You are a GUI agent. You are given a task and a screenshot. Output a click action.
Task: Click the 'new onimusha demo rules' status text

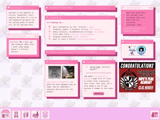point(23,44)
